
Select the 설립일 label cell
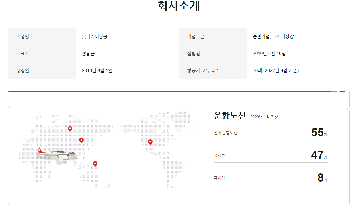coord(213,54)
